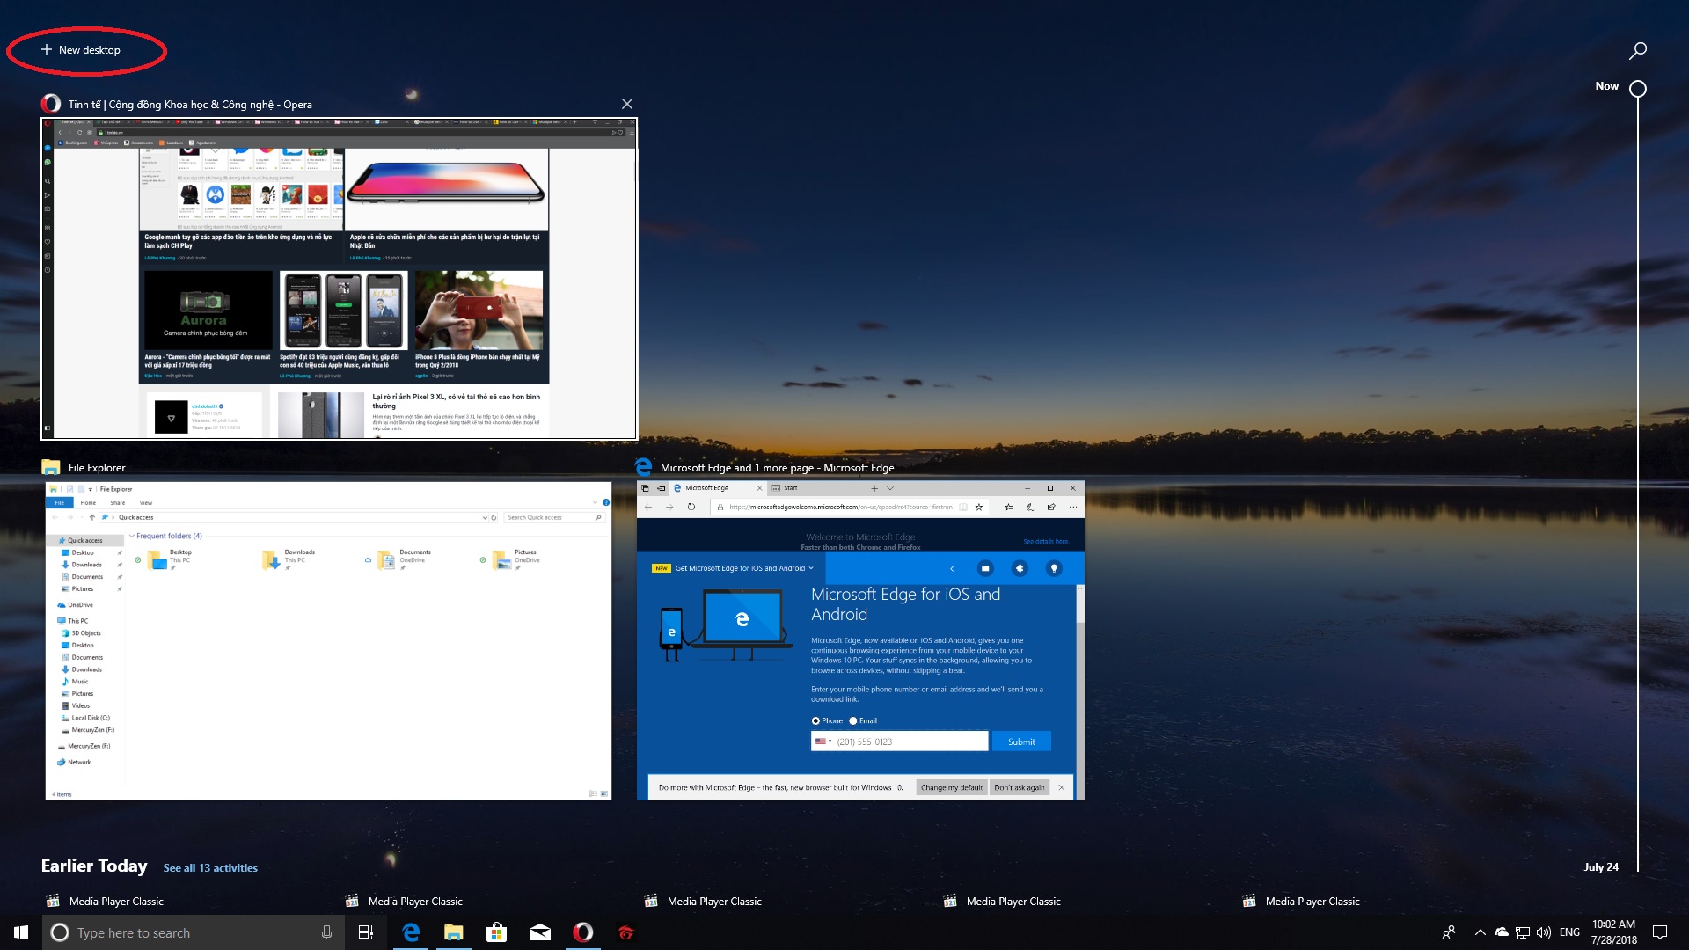Toggle the Task View taskbar icon
This screenshot has height=950, width=1689.
coord(366,932)
